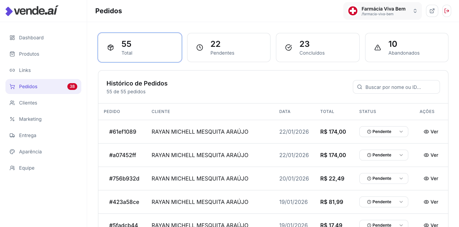Open Aparência using its palette icon
Image resolution: width=459 pixels, height=227 pixels.
point(12,152)
